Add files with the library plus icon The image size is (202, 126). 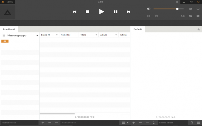click(43, 123)
